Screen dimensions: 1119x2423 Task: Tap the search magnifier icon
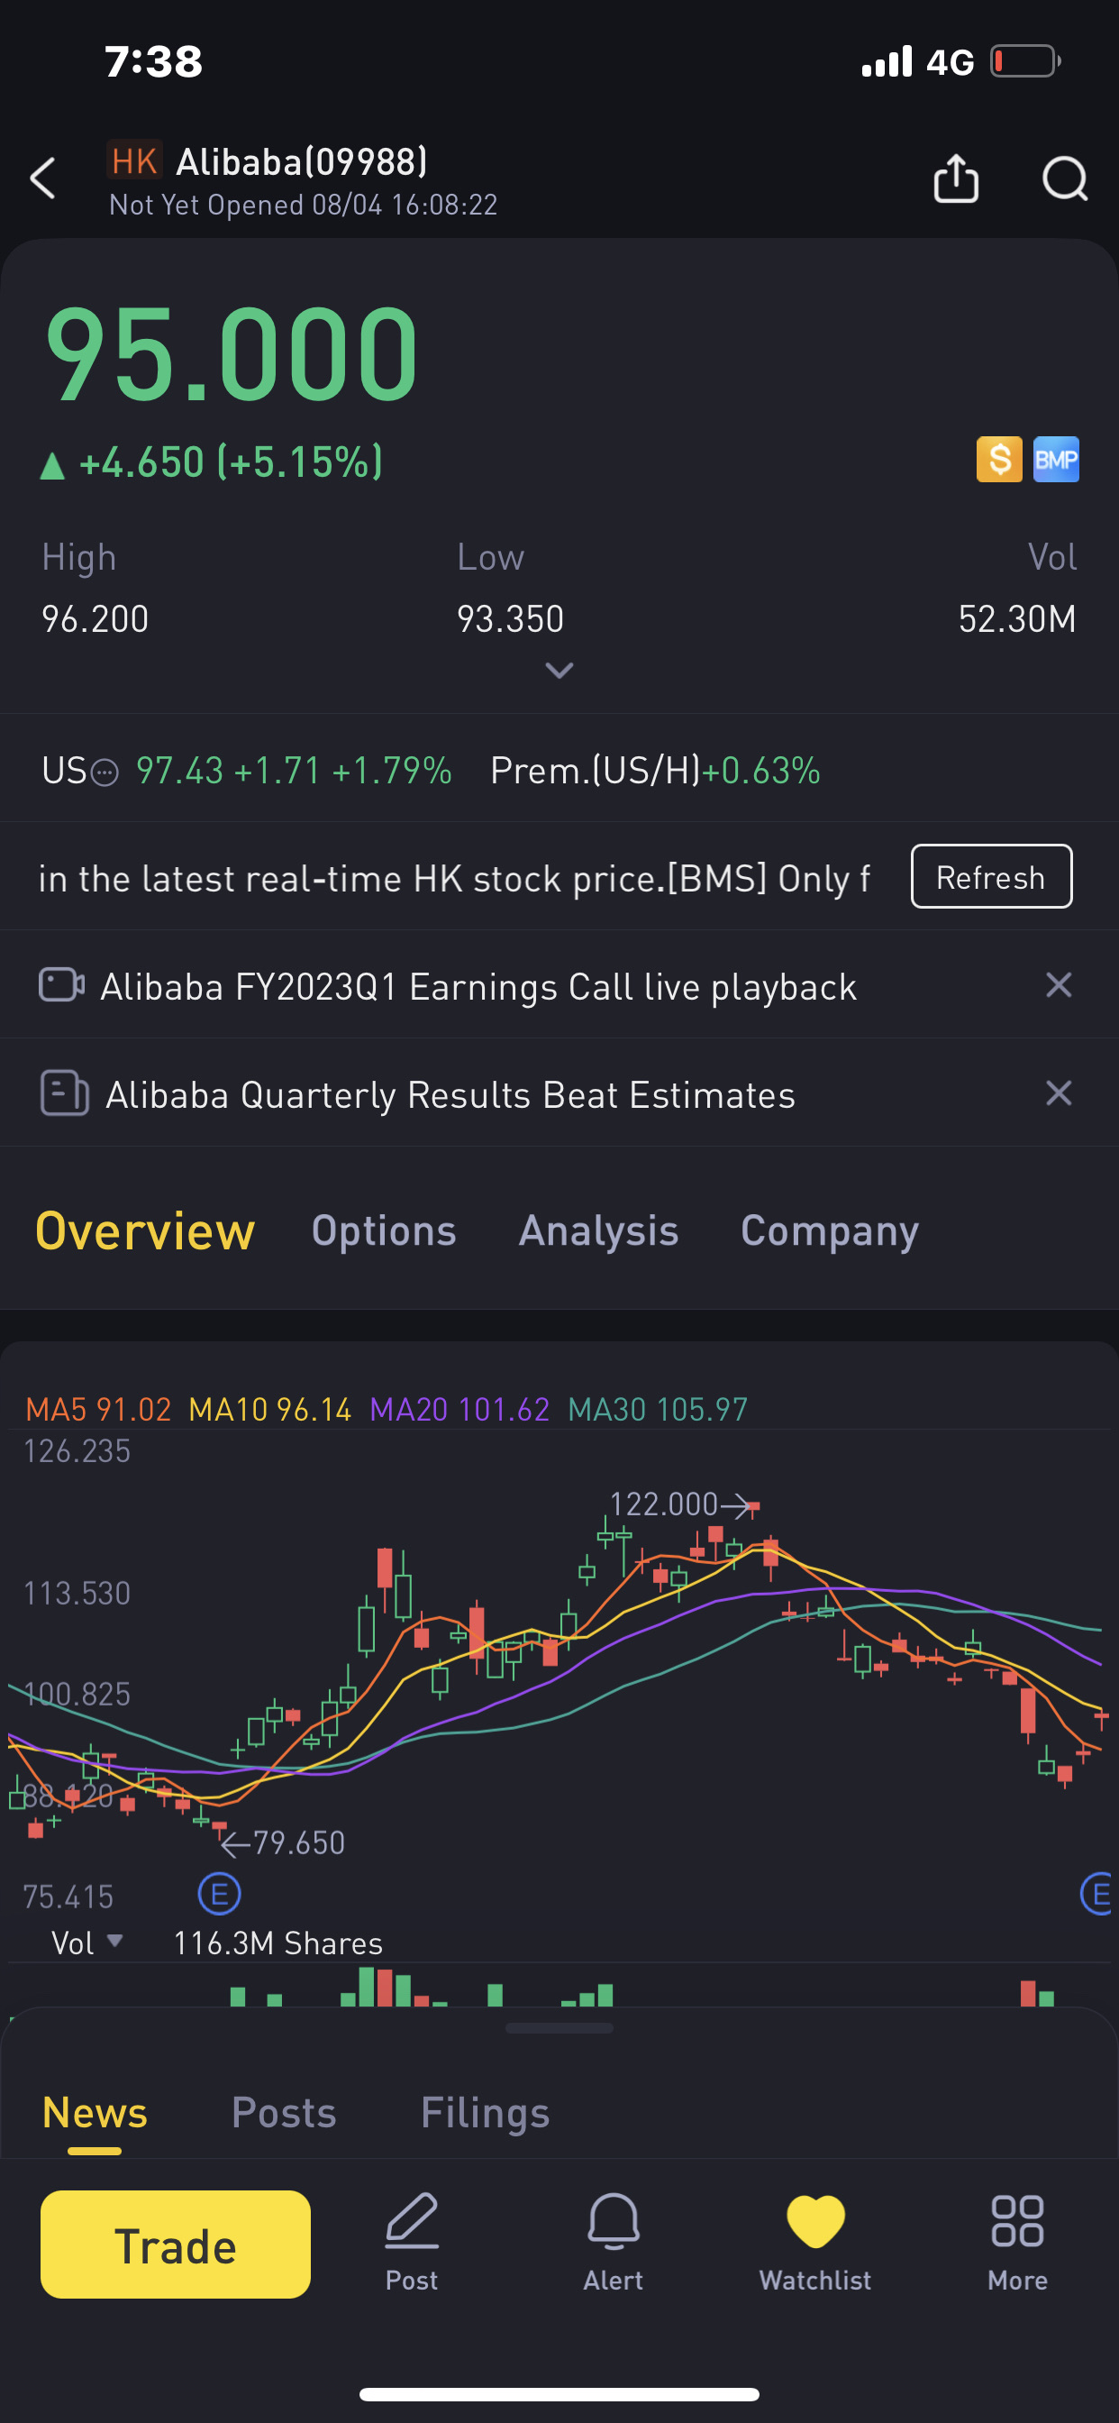point(1064,178)
